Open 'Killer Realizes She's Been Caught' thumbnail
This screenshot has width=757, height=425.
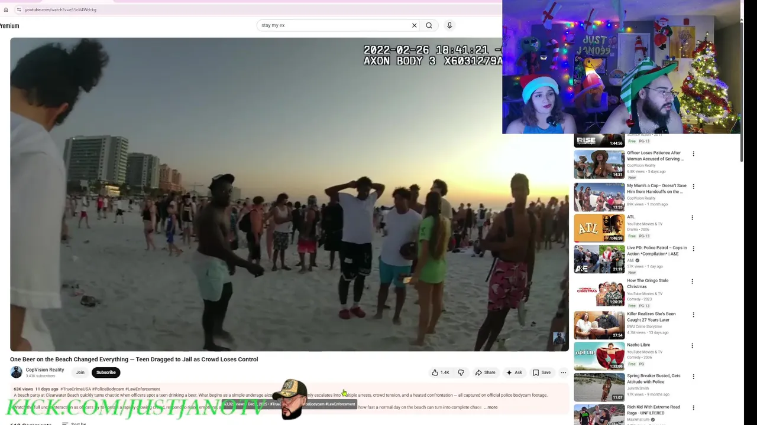pos(599,325)
